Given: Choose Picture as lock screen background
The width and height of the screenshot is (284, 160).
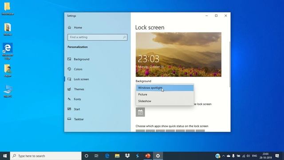Looking at the screenshot, I should [165, 95].
